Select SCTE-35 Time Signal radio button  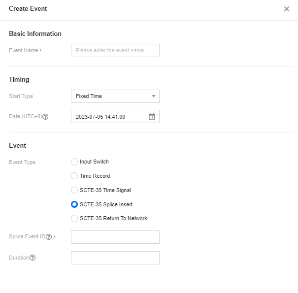(x=74, y=190)
